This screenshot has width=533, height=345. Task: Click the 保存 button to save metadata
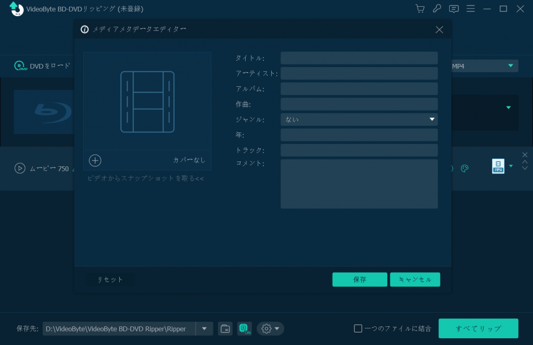[x=360, y=279]
